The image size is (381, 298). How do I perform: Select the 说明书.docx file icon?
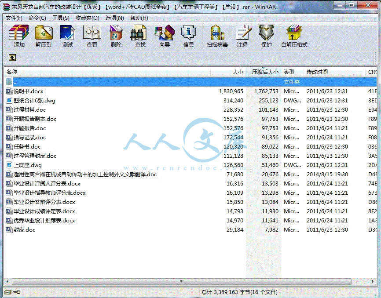click(x=9, y=91)
